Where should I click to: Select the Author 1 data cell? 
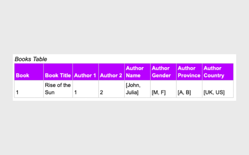[75, 92]
